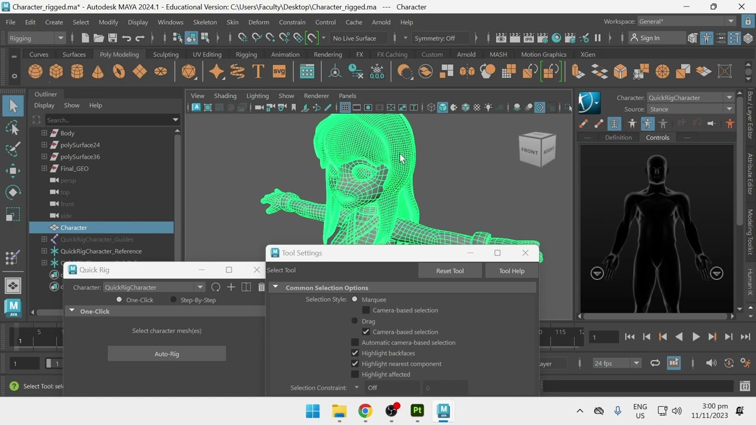Image resolution: width=756 pixels, height=425 pixels.
Task: Create a polygon sphere from shelf
Action: pos(35,71)
